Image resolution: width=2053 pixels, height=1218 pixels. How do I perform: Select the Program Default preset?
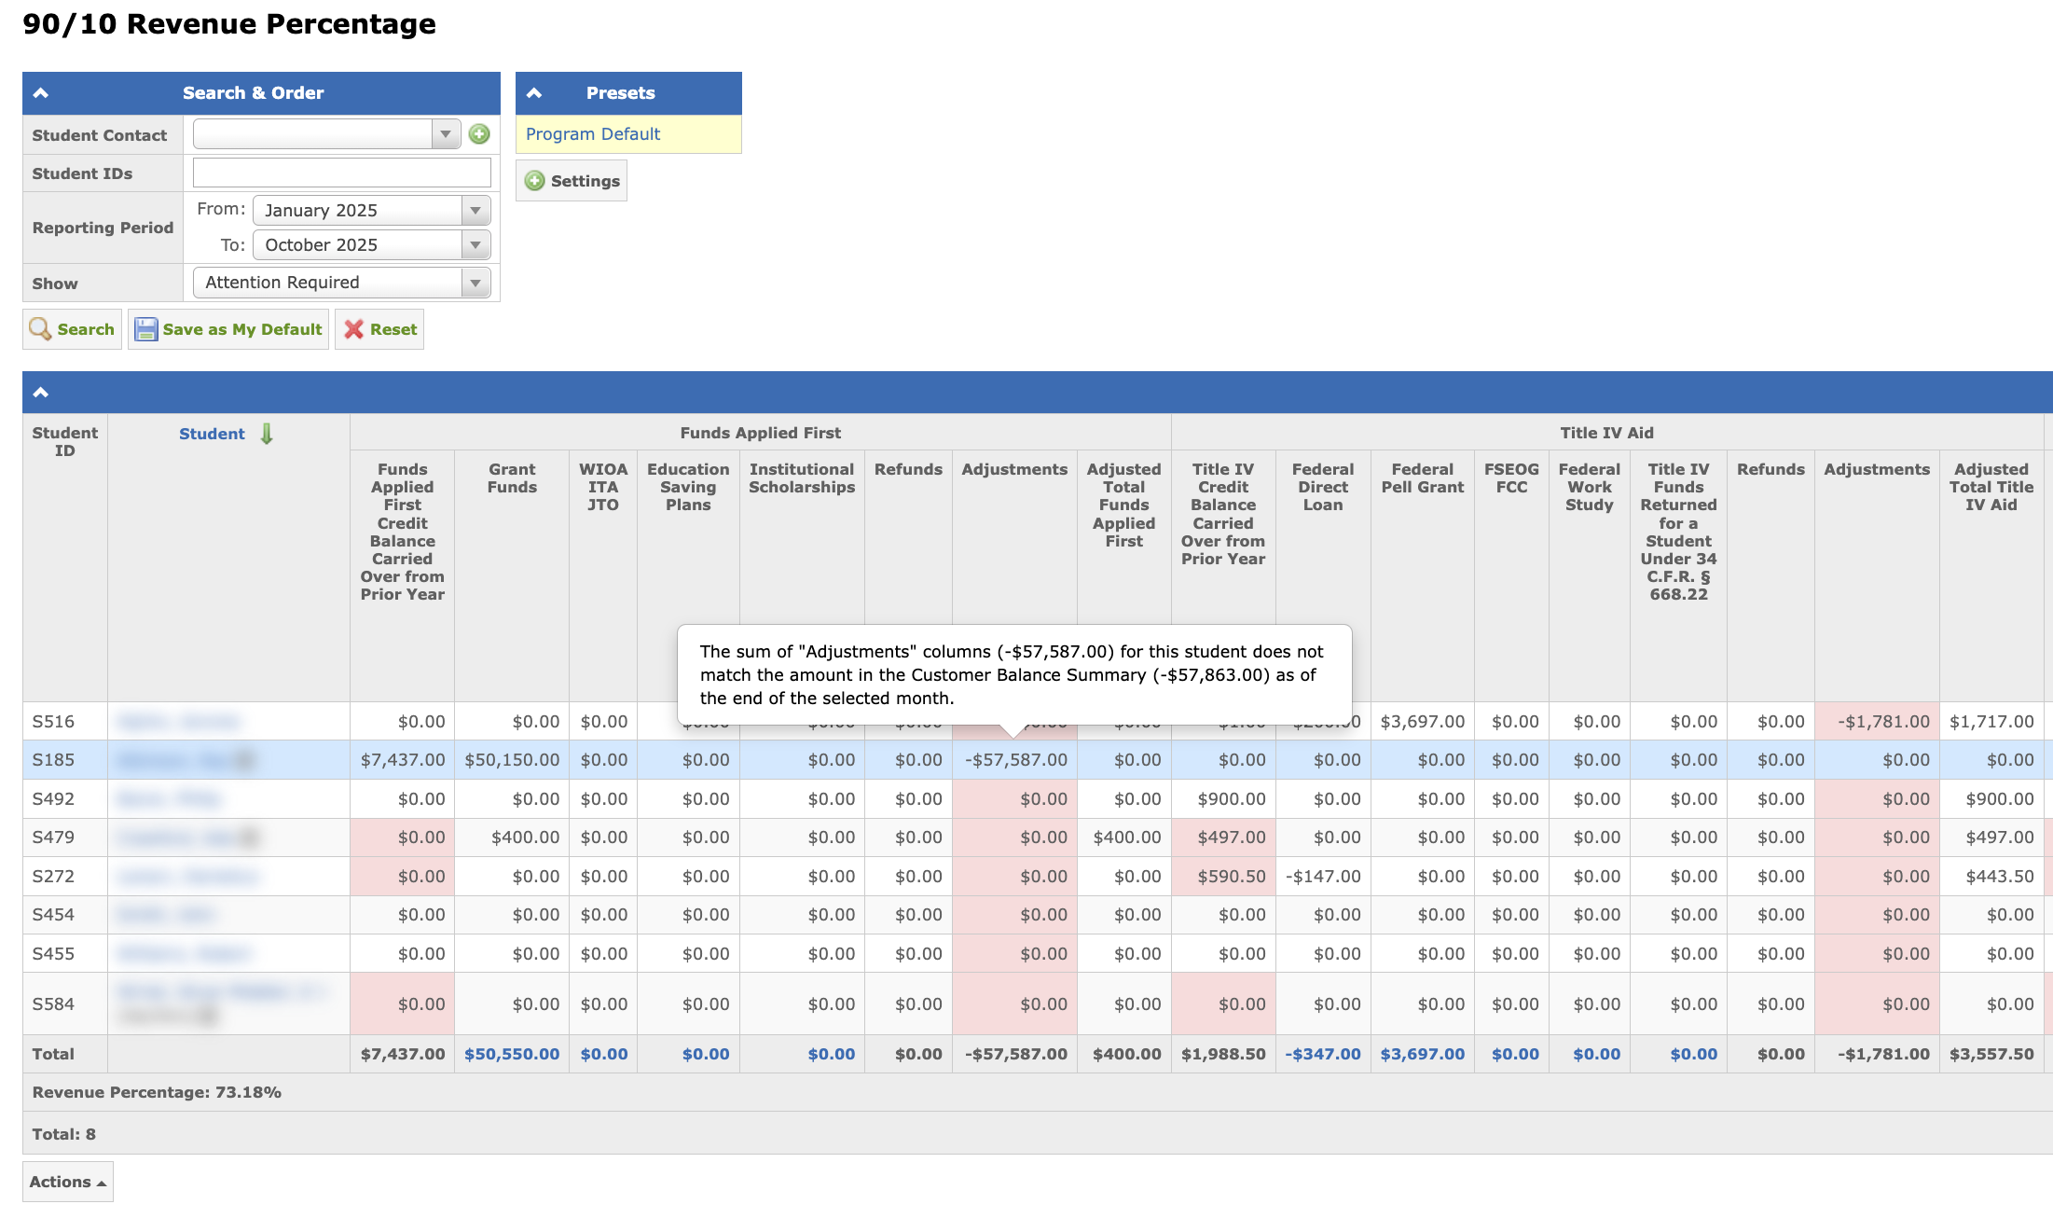[593, 134]
